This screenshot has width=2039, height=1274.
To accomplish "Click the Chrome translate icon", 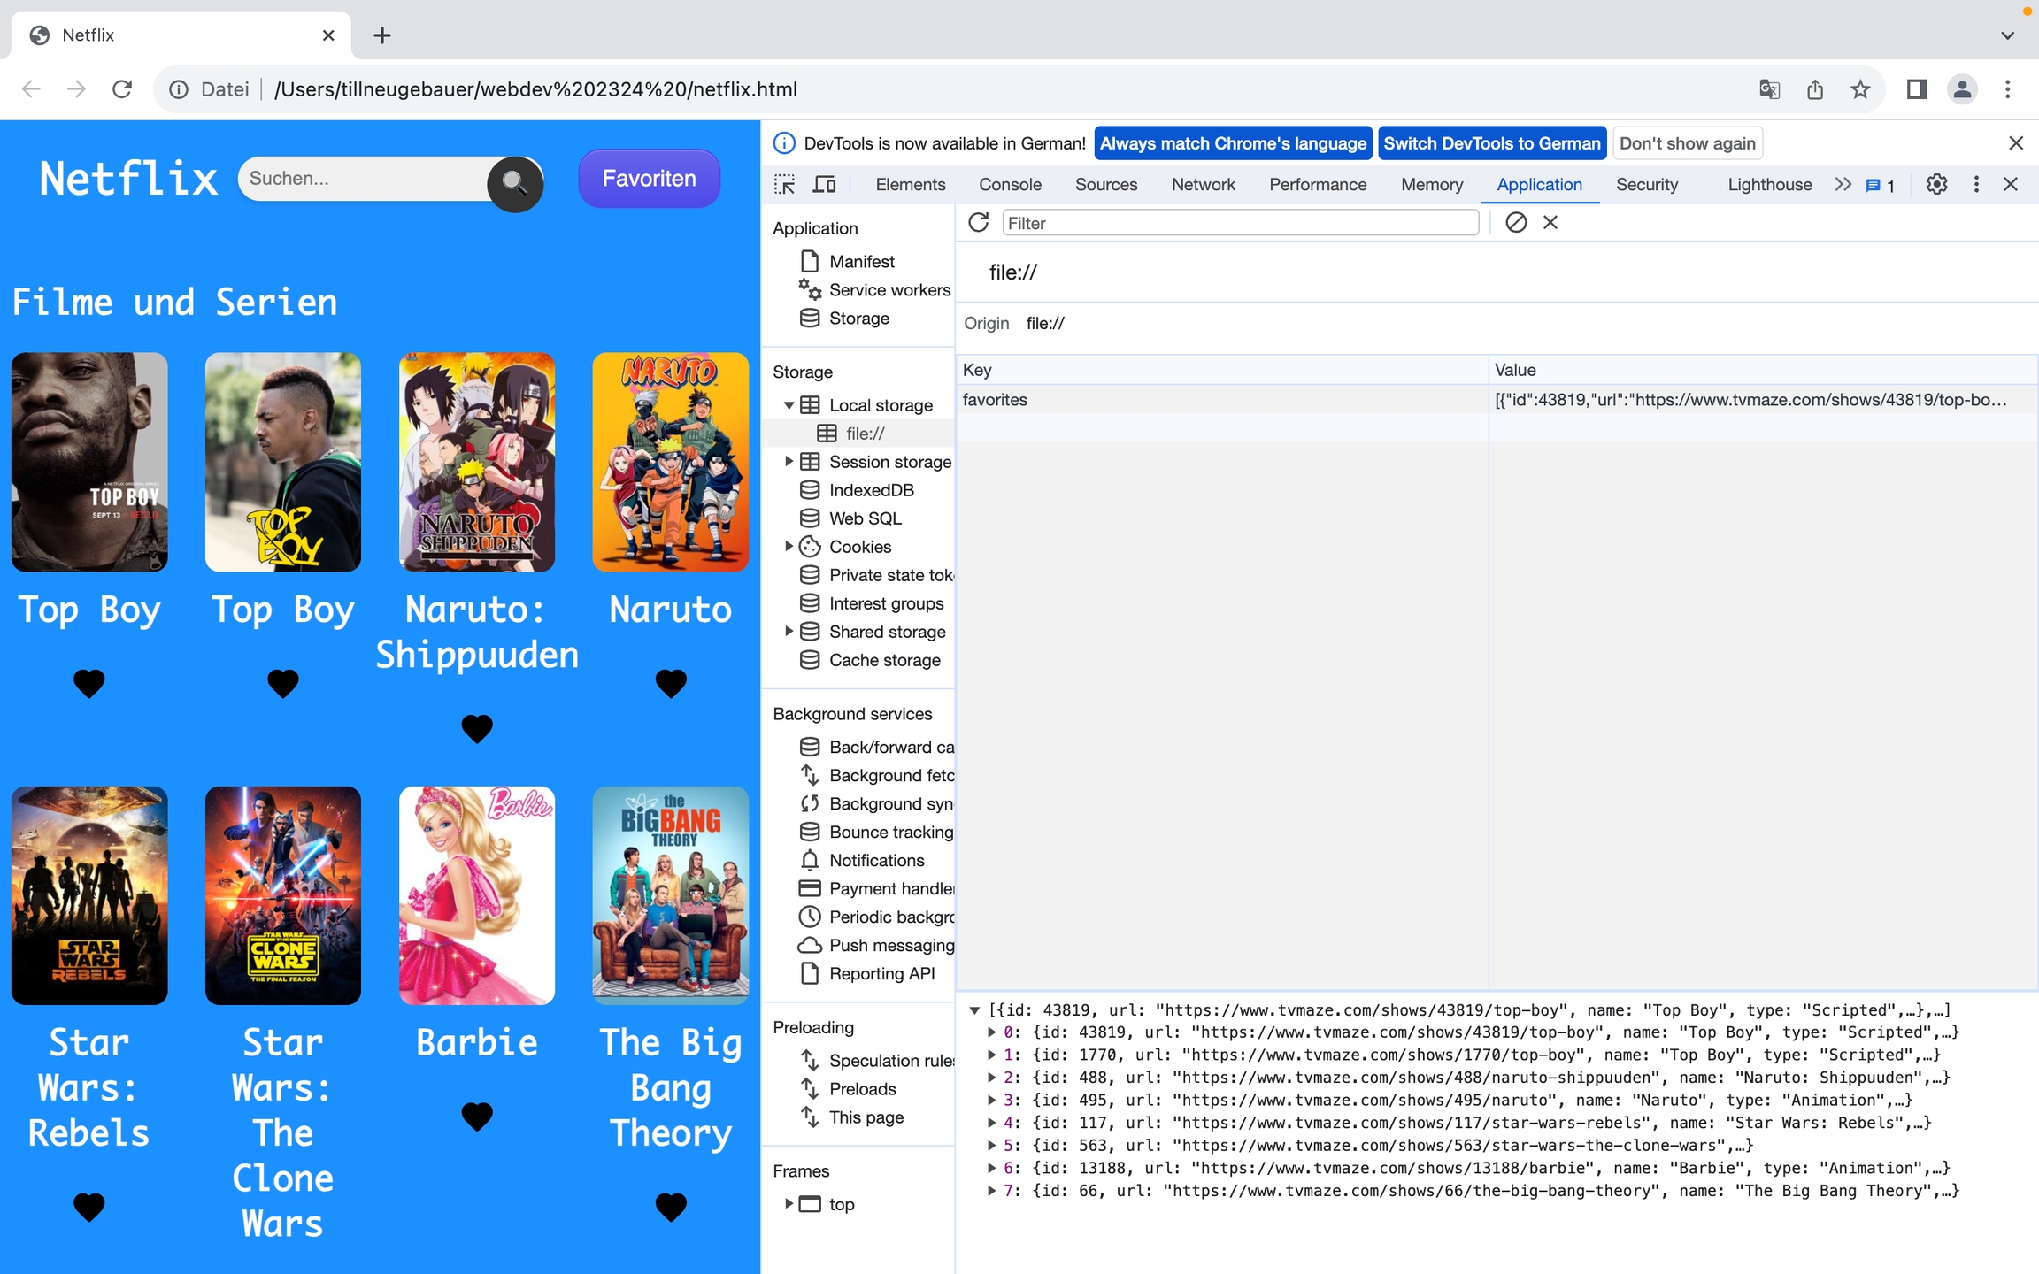I will click(x=1769, y=89).
